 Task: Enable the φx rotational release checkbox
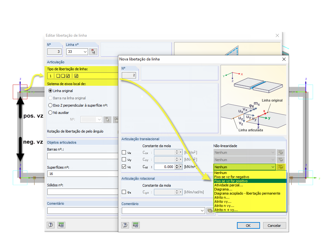[124, 192]
